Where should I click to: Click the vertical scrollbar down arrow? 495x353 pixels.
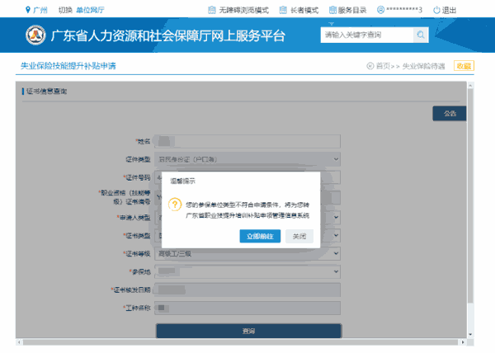470,335
